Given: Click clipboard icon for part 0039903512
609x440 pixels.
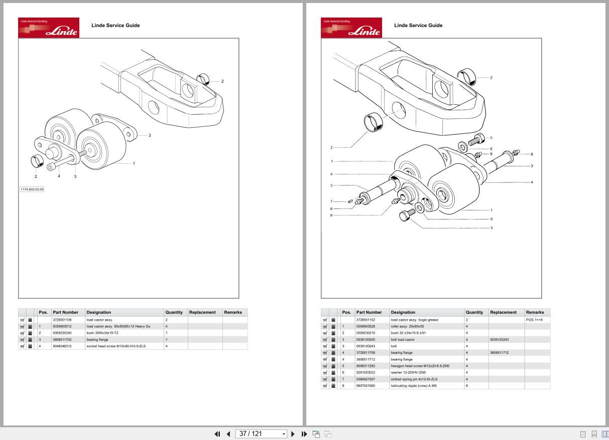Looking at the screenshot, I should point(31,326).
